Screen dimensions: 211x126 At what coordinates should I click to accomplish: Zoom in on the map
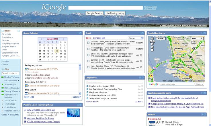pyautogui.click(x=152, y=47)
